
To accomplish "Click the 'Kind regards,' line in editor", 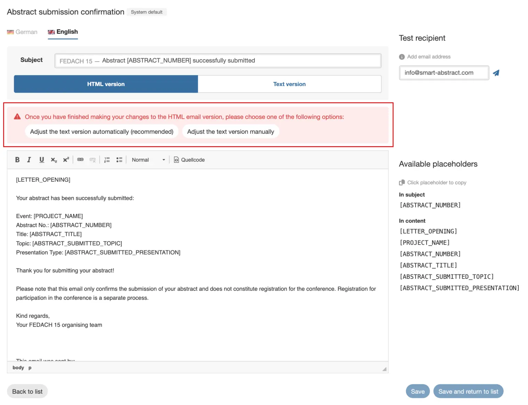I will click(33, 316).
